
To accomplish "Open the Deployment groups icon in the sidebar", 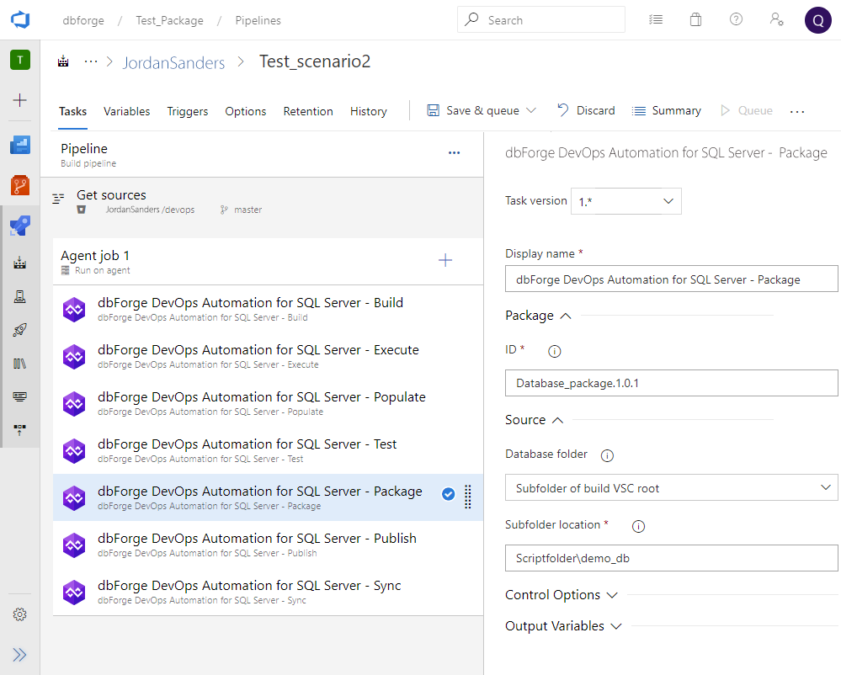I will click(x=20, y=430).
